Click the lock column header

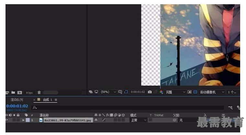click(18, 115)
